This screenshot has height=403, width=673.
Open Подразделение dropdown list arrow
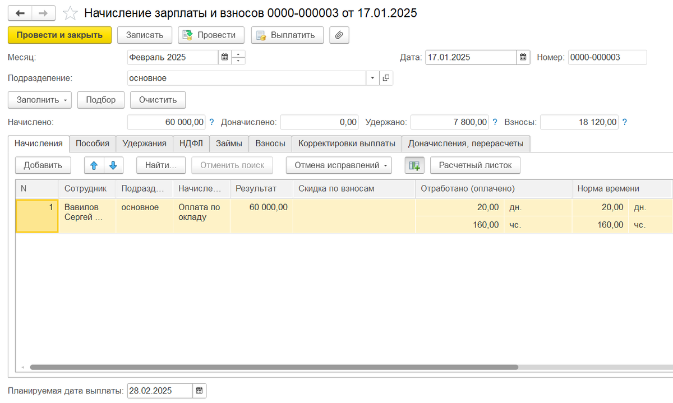pyautogui.click(x=373, y=78)
